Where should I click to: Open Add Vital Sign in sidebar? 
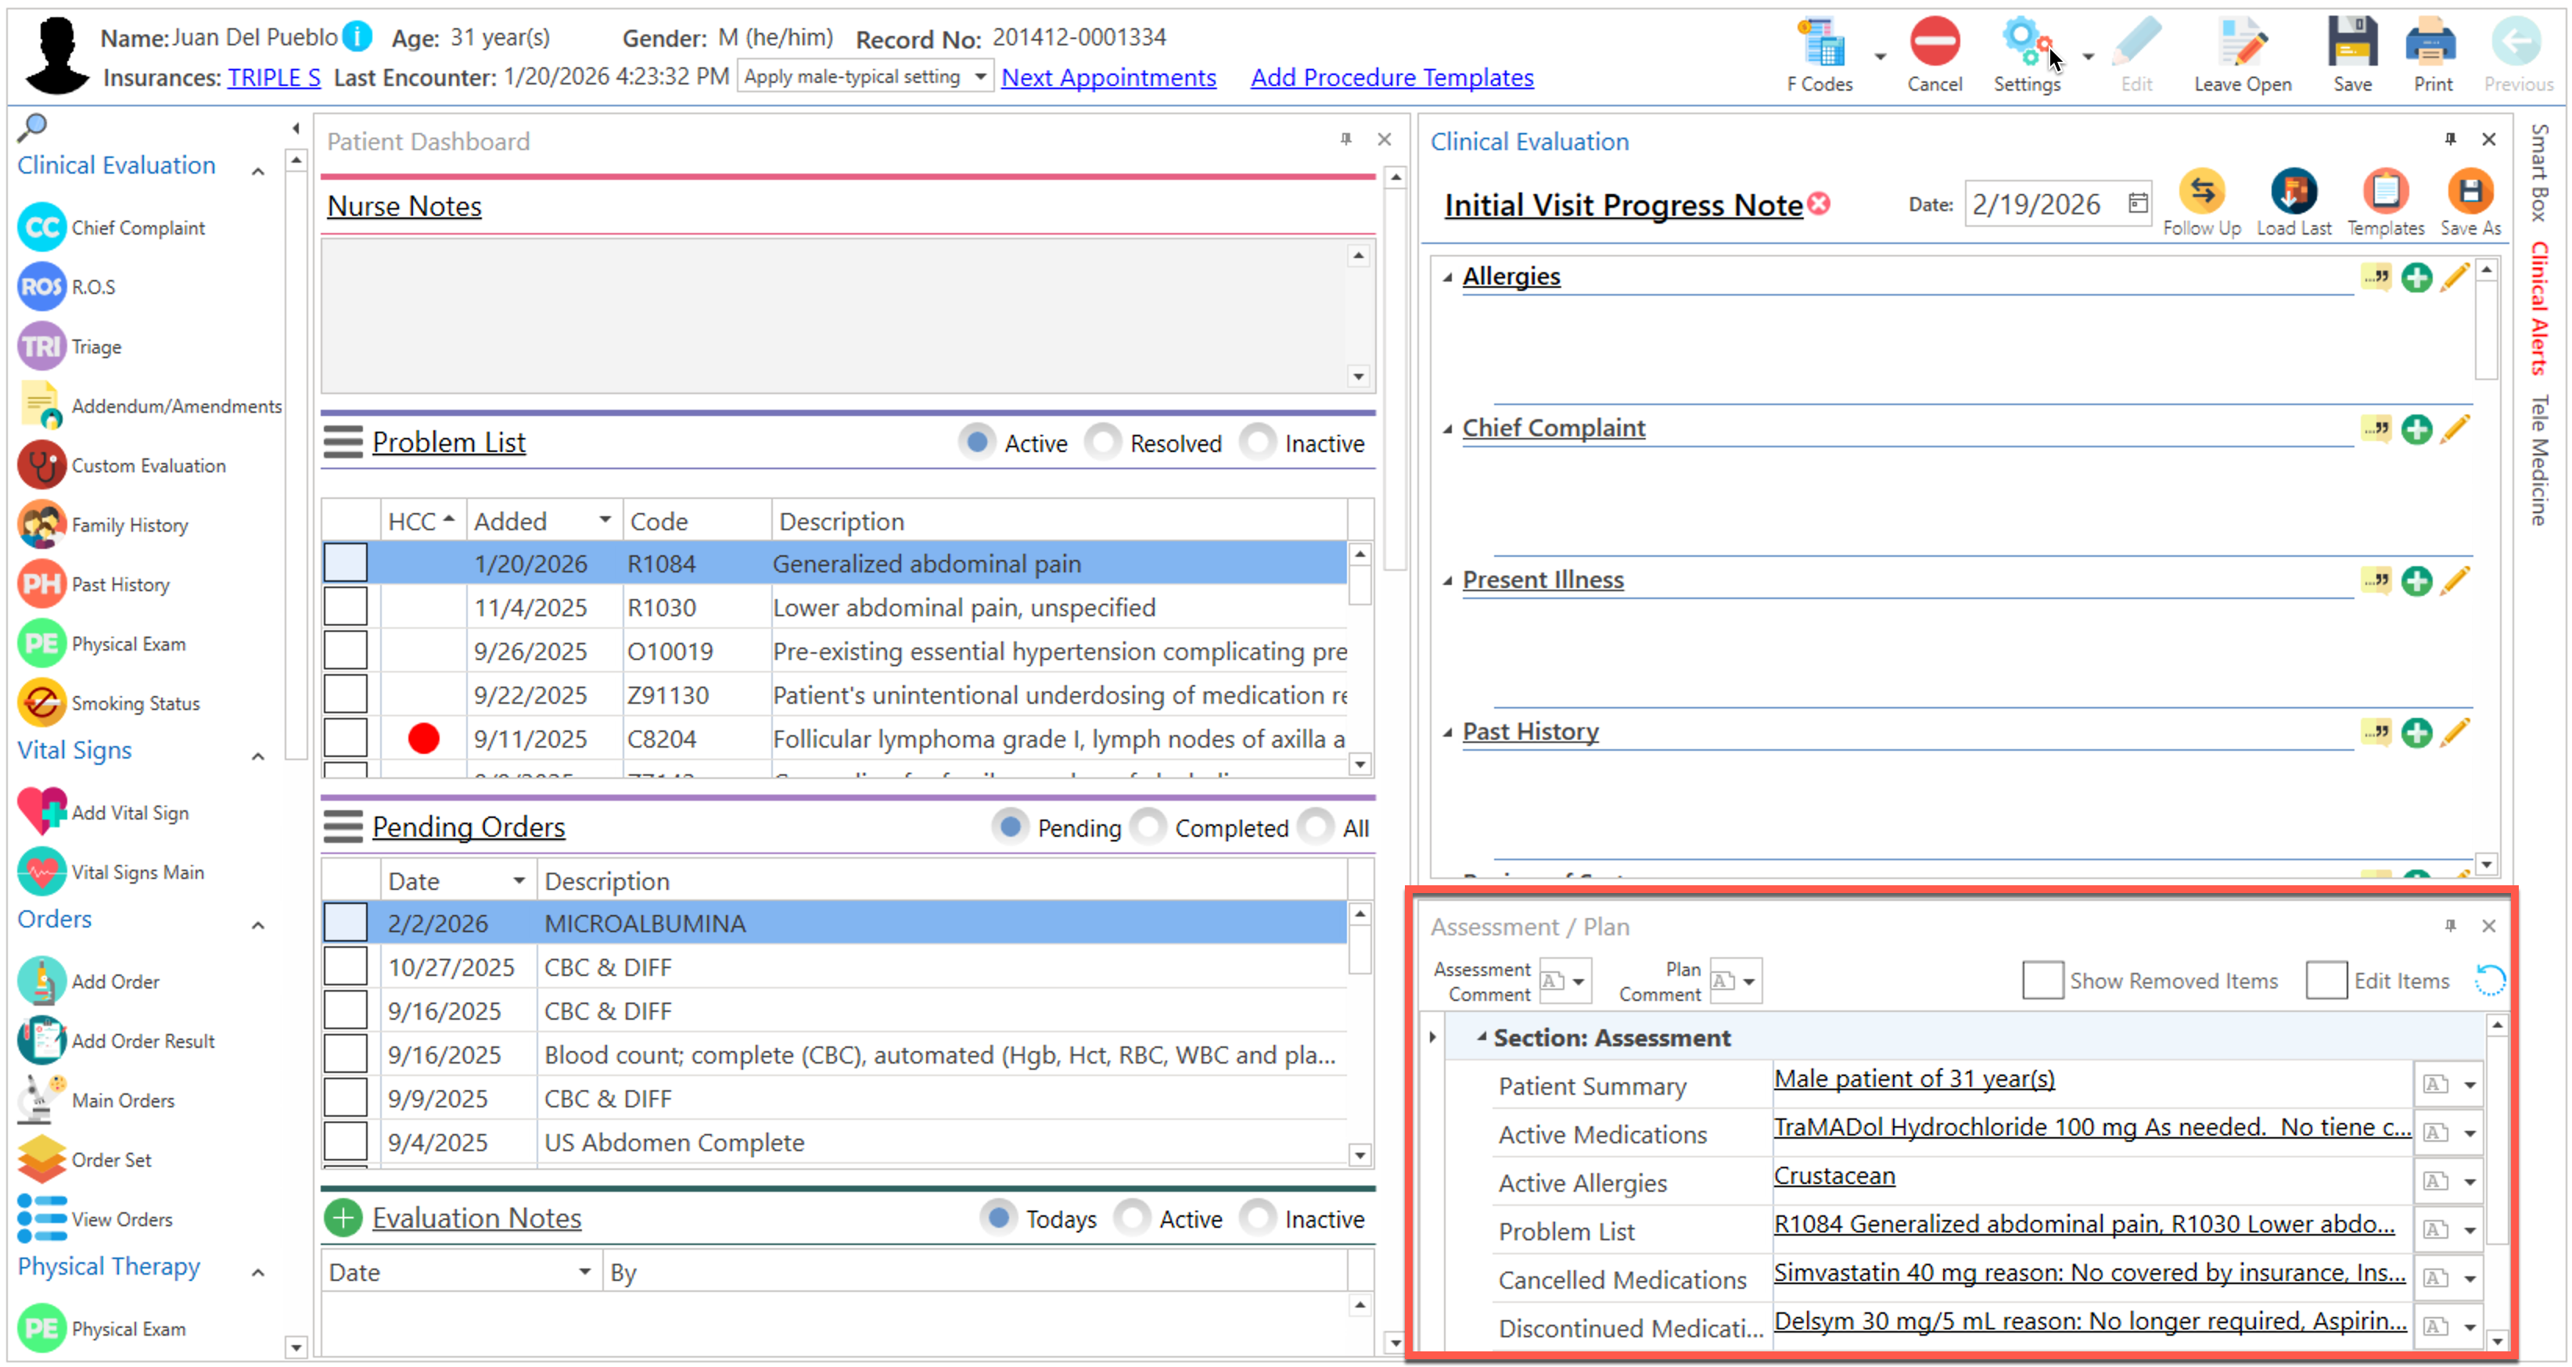click(x=130, y=813)
